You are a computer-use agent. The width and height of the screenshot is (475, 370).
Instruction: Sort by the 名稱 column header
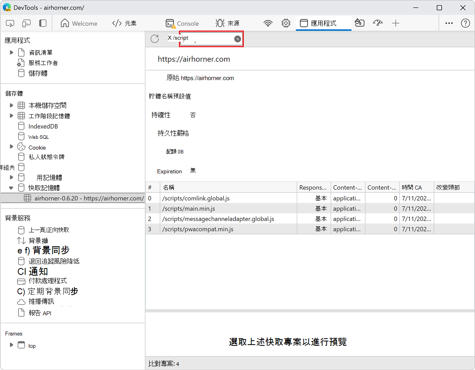(228, 188)
